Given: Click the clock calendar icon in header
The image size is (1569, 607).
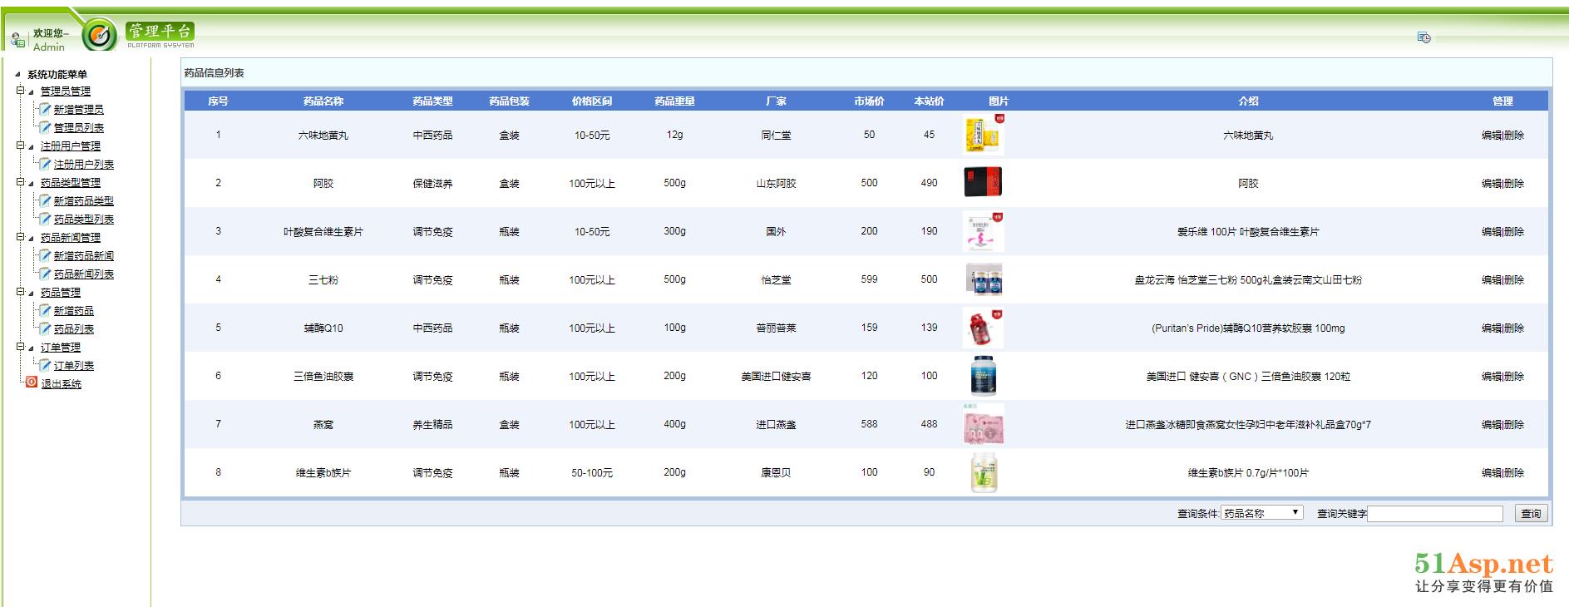Looking at the screenshot, I should pos(1423,37).
